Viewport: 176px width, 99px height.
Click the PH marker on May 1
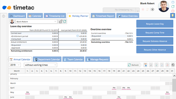coord(27,93)
